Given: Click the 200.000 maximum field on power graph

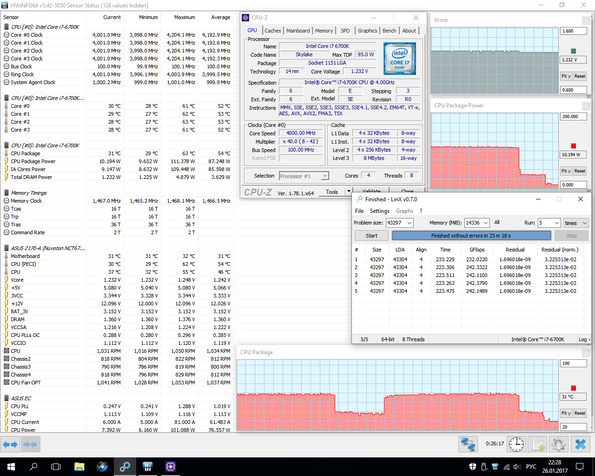Looking at the screenshot, I should 574,117.
